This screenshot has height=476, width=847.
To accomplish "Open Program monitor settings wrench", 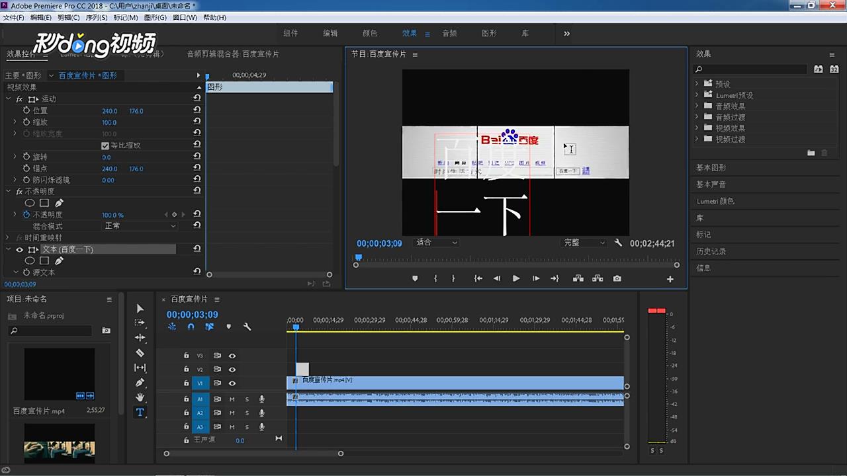I will pos(618,243).
